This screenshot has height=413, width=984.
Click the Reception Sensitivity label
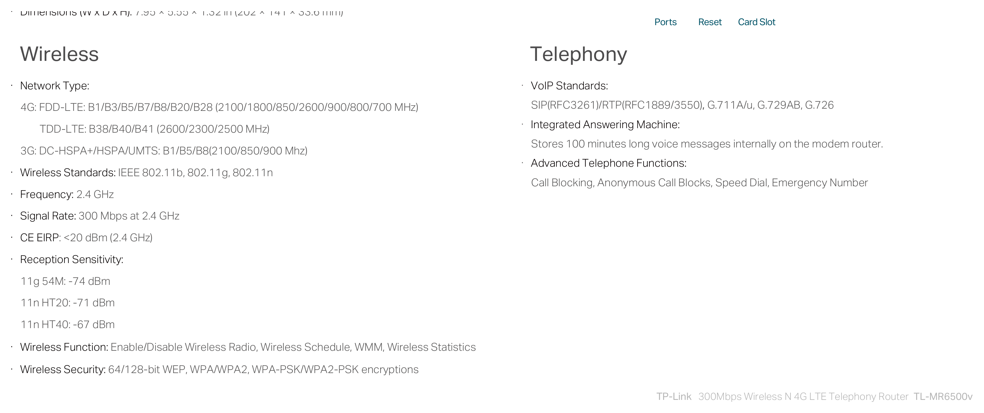coord(71,259)
